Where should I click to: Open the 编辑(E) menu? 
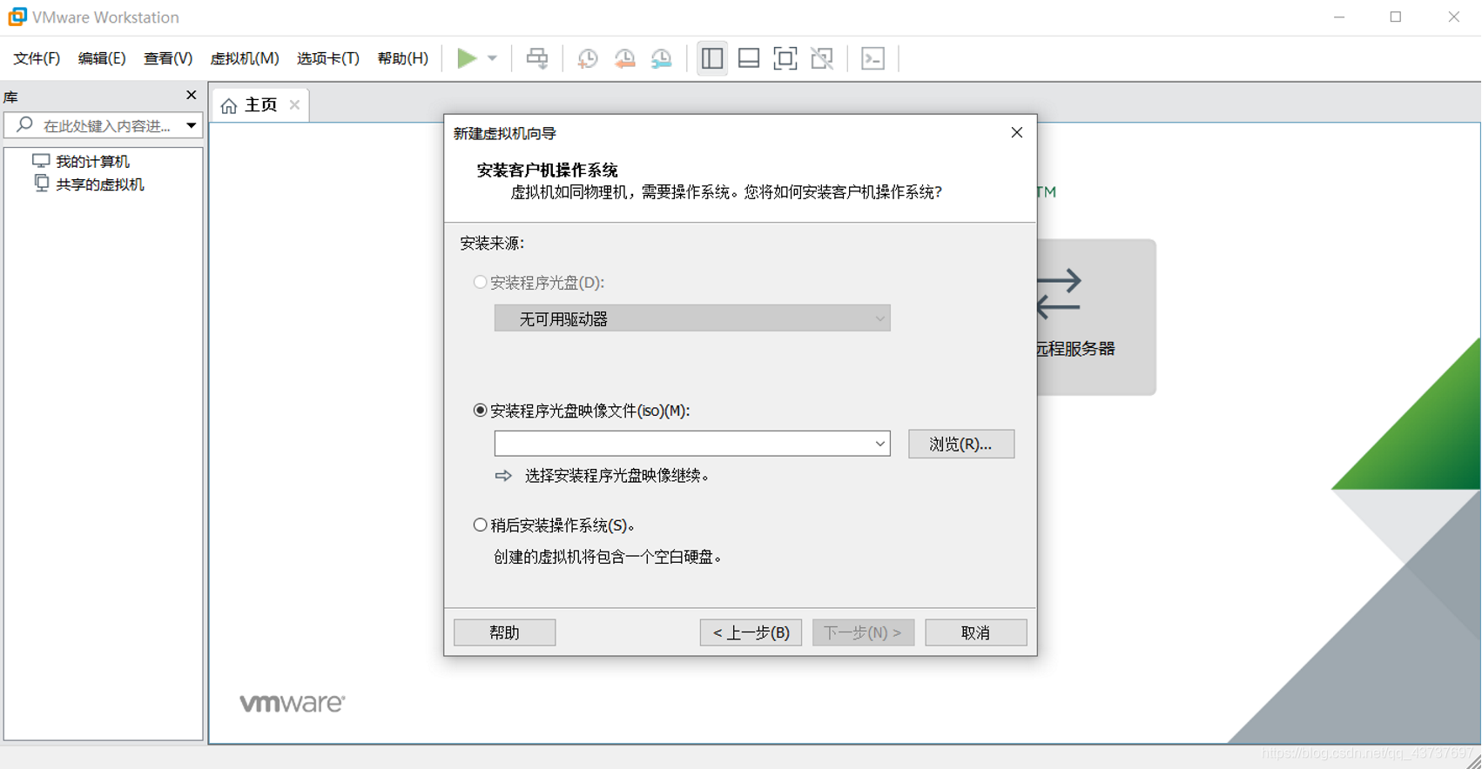(x=102, y=58)
